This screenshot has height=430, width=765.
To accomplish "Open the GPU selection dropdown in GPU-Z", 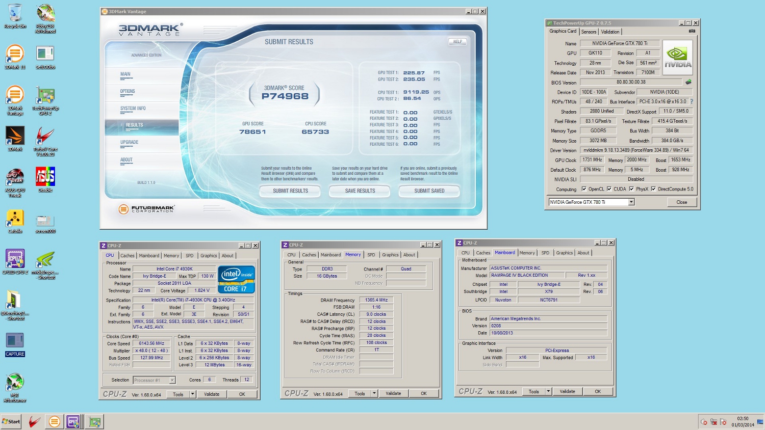I will (x=631, y=202).
